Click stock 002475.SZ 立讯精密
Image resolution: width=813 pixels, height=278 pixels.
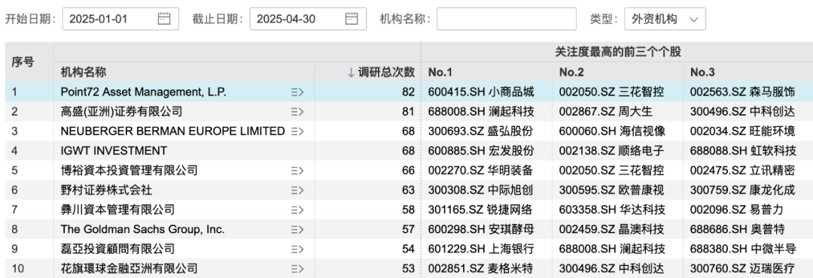(742, 171)
